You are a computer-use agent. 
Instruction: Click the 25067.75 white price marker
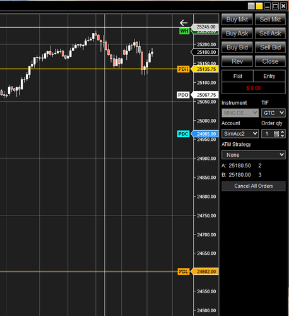pyautogui.click(x=205, y=95)
